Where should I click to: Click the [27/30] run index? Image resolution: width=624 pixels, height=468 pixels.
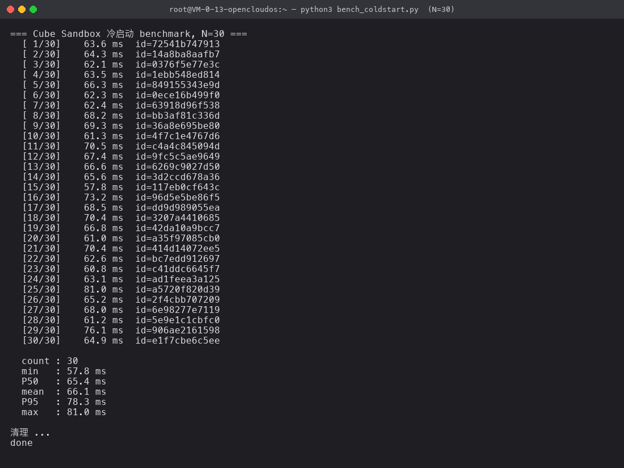click(x=41, y=310)
